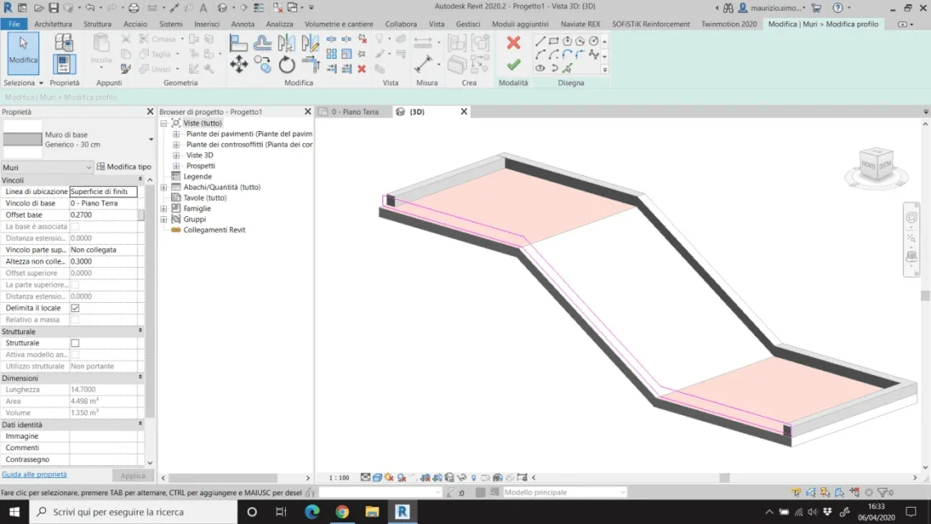This screenshot has height=524, width=931.
Task: Open the File menu tab
Action: click(14, 24)
